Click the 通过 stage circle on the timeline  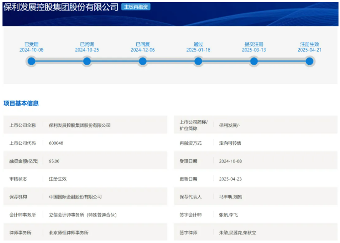(198, 61)
